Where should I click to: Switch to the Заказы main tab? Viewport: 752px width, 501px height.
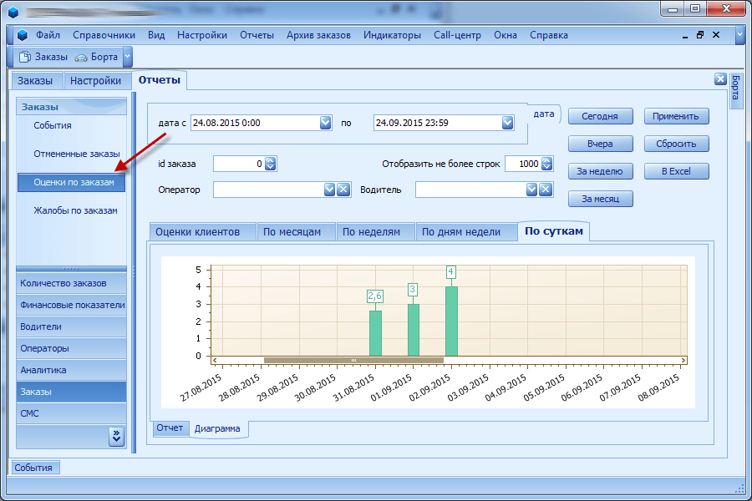pos(35,80)
